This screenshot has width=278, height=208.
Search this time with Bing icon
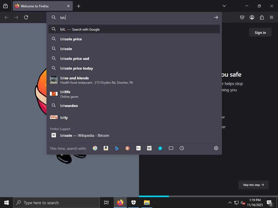click(x=117, y=148)
